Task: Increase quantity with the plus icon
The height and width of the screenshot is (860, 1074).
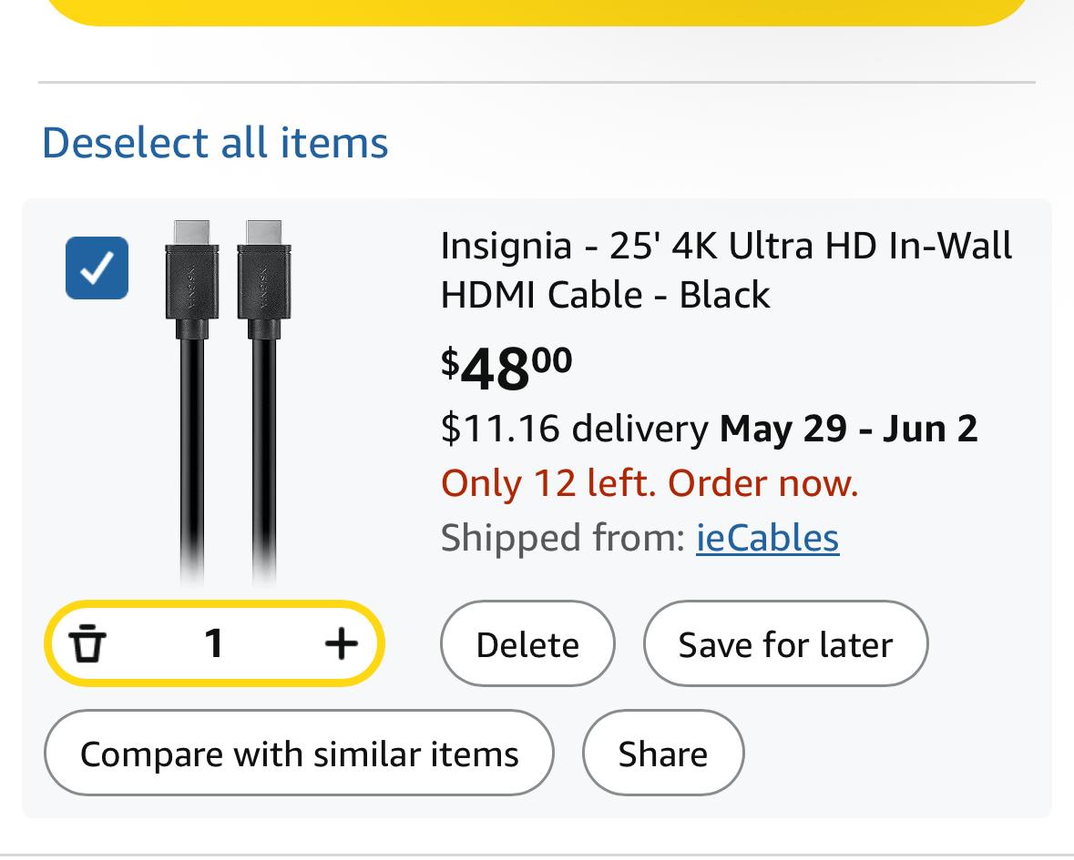Action: (x=341, y=644)
